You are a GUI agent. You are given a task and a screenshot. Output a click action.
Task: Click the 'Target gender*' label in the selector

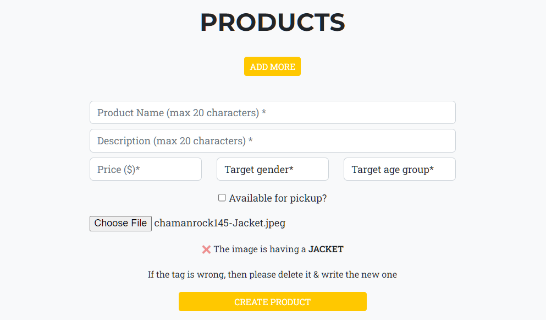[x=258, y=170]
